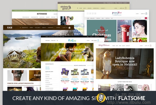Click LOGIN on the LadyBohemia site
This screenshot has width=156, height=105.
pos(141,46)
